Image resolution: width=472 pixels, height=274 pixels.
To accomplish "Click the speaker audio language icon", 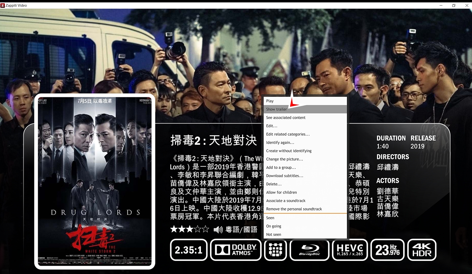I will click(218, 230).
